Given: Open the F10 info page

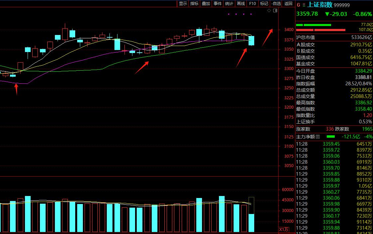Looking at the screenshot, I should click(253, 4).
